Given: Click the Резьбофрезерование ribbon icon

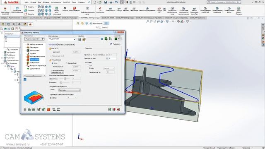Looking at the screenshot, I should (147, 9).
